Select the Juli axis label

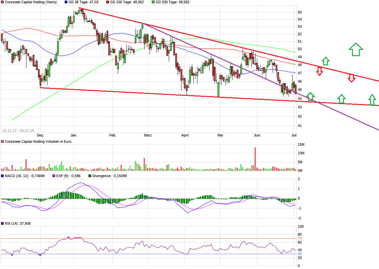(x=293, y=135)
